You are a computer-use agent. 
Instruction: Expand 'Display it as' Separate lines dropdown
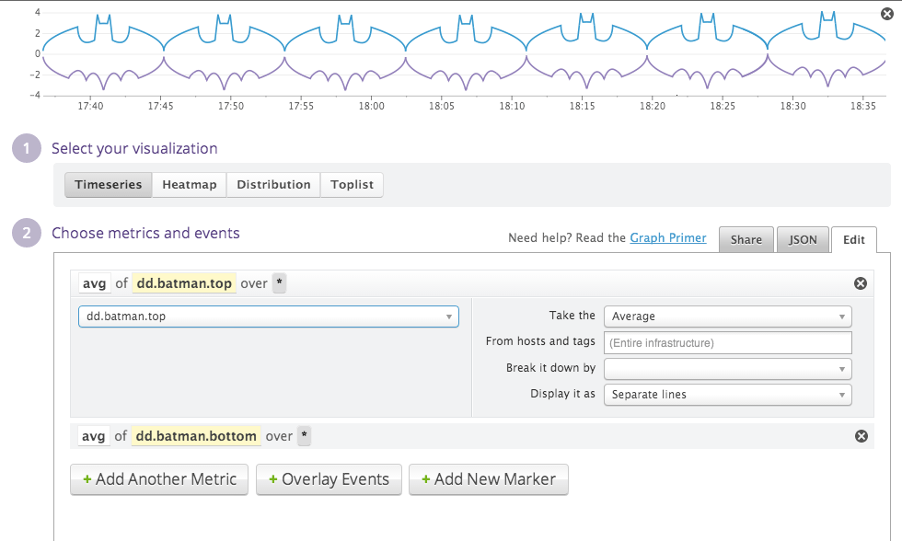[727, 395]
